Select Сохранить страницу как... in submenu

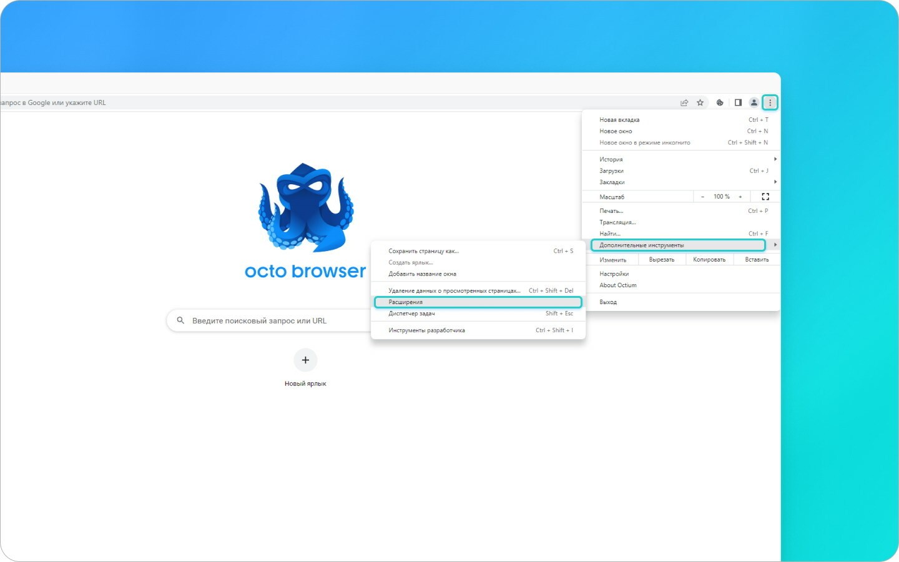478,251
